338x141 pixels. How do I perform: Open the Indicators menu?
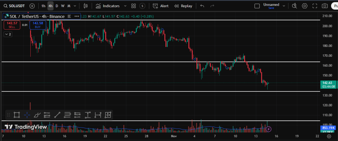click(x=108, y=6)
